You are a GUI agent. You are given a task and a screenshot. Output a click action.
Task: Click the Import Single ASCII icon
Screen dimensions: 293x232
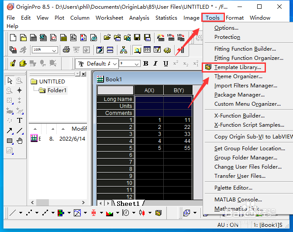click(171, 38)
